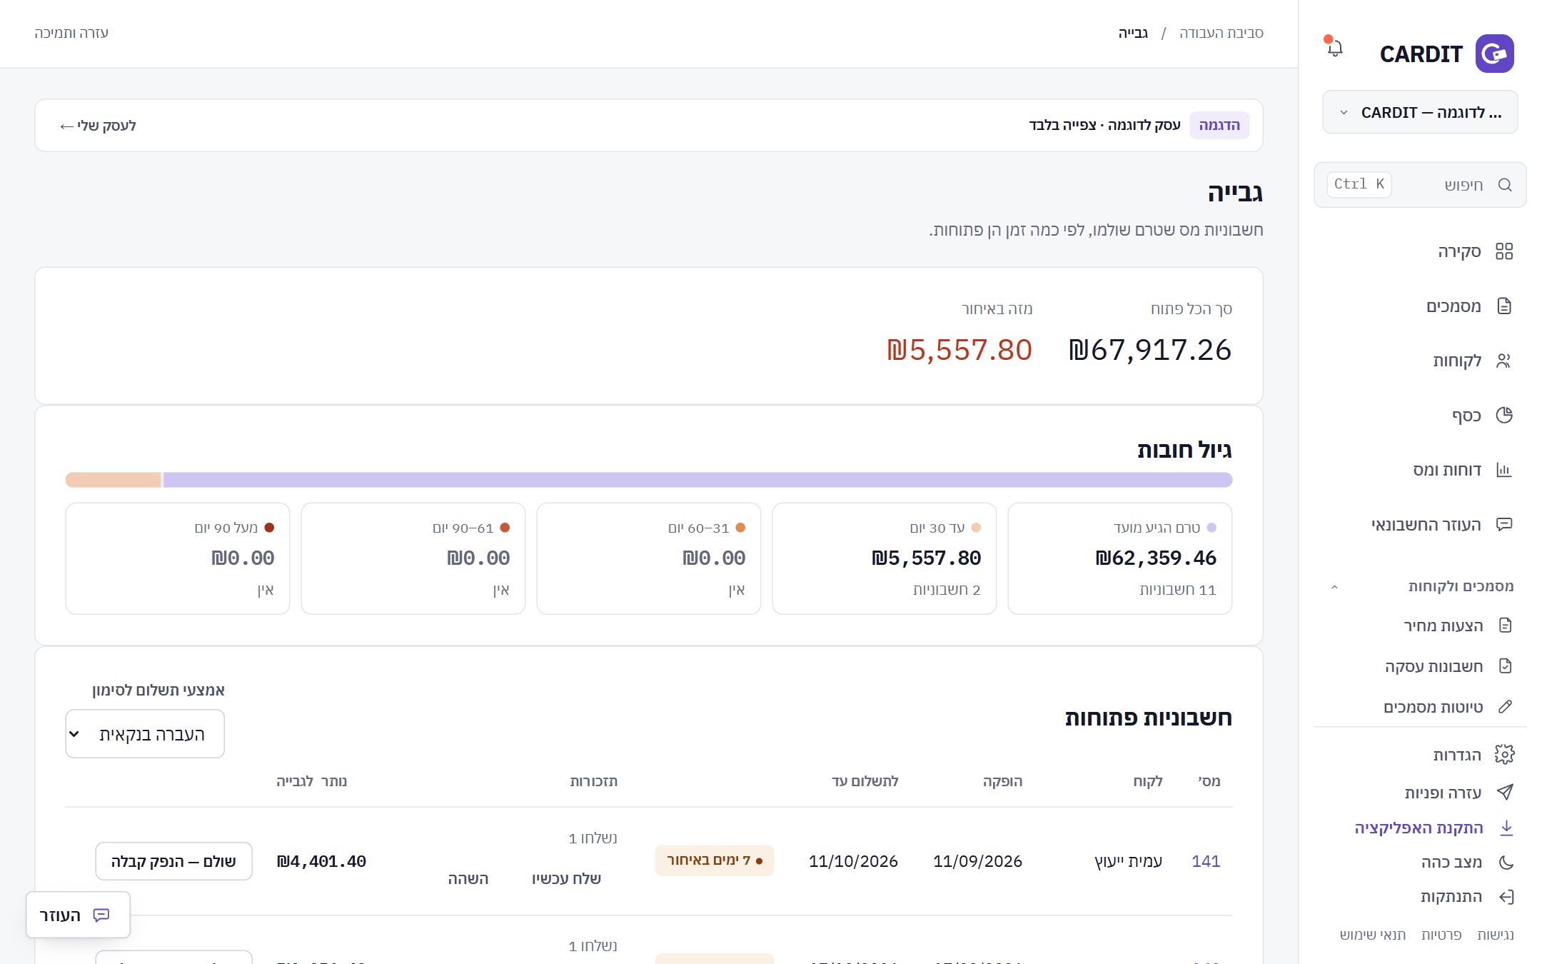Go to סביבת העבודה breadcrumb
The width and height of the screenshot is (1542, 964).
[x=1221, y=33]
